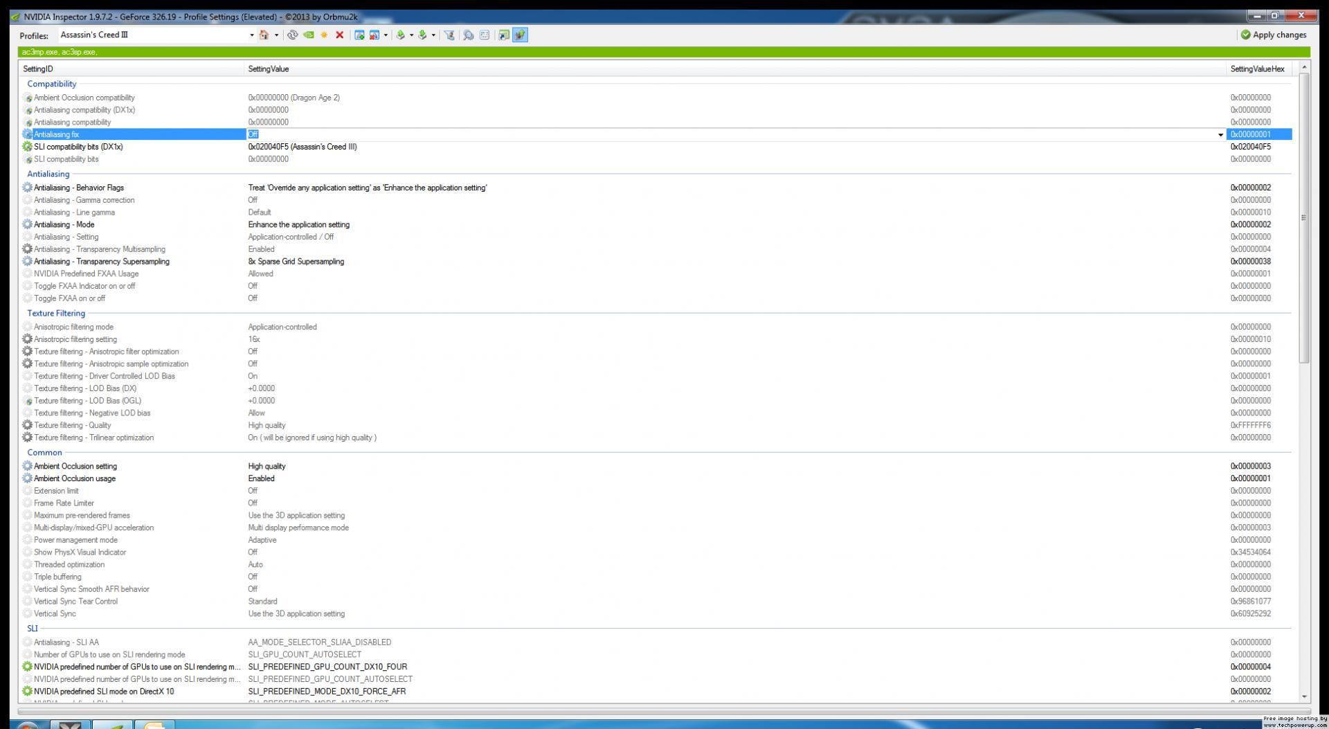The width and height of the screenshot is (1329, 729).
Task: Toggle the highlighted toolbar button beside the monitor icon
Action: click(520, 35)
